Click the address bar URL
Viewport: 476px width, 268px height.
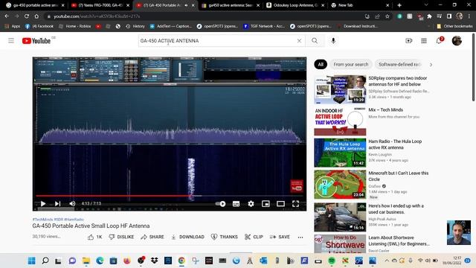click(97, 16)
